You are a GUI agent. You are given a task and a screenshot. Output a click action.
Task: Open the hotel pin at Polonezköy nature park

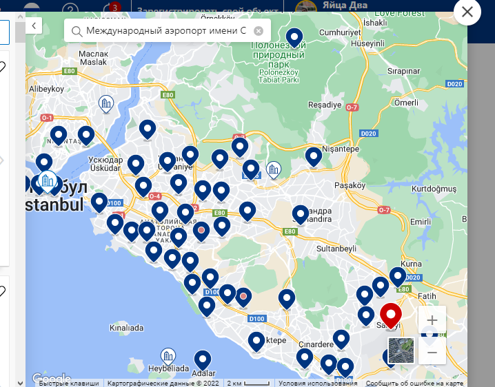(x=294, y=38)
